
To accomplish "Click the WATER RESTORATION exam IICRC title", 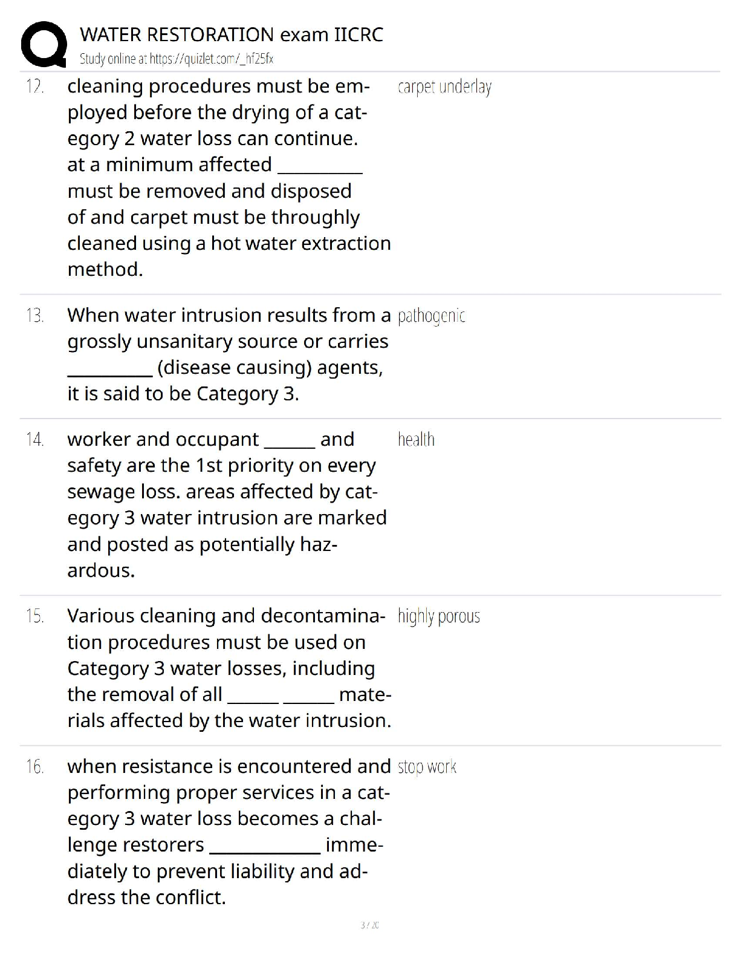I will click(232, 34).
